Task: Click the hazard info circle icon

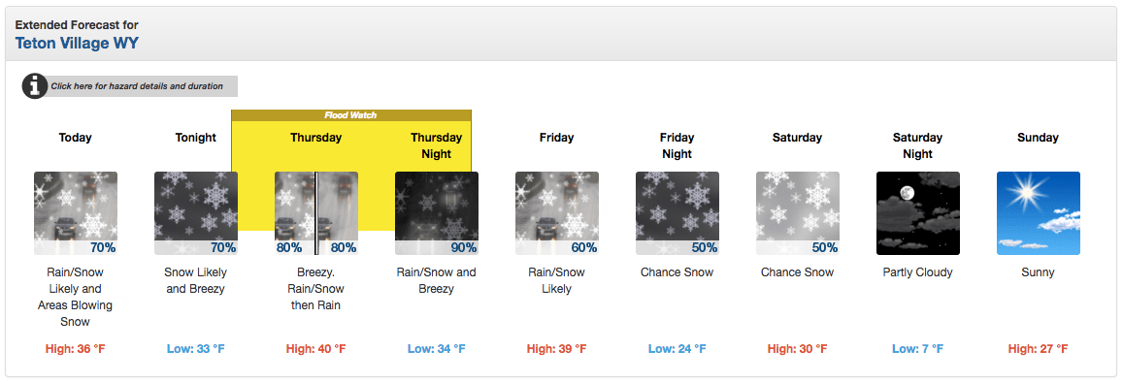Action: point(34,86)
